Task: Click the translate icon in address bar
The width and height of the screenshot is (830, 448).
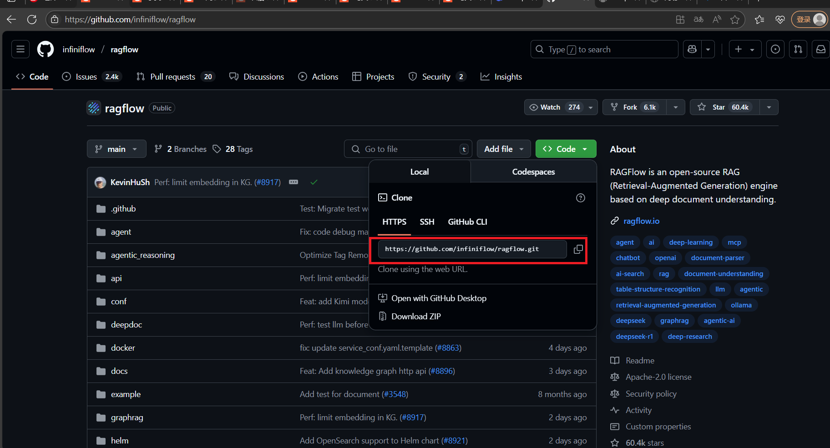Action: (698, 20)
